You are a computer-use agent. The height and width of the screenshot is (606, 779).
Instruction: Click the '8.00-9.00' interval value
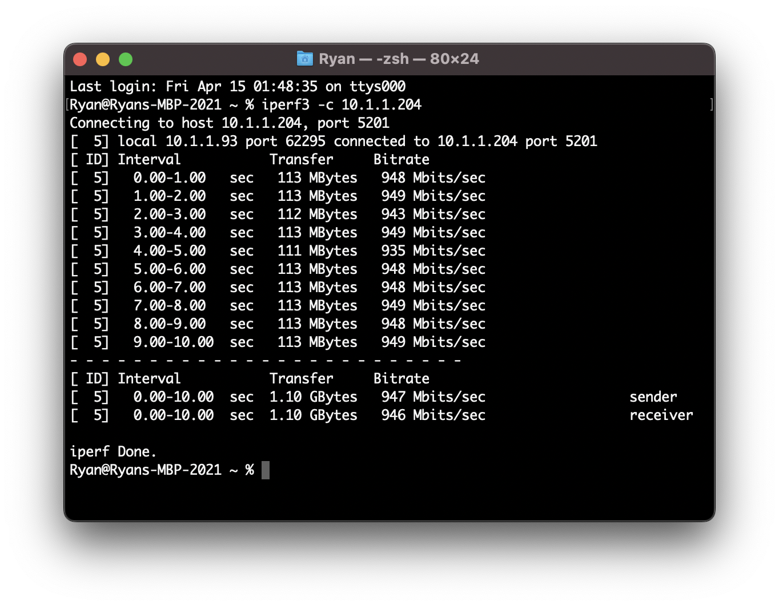pyautogui.click(x=170, y=324)
